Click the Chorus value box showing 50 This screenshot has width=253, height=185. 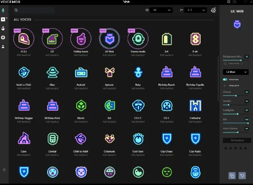pyautogui.click(x=247, y=92)
